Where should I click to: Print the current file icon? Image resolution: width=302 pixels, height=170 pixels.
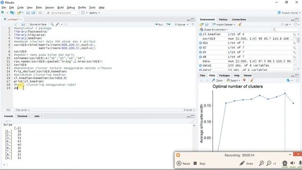pos(40,13)
